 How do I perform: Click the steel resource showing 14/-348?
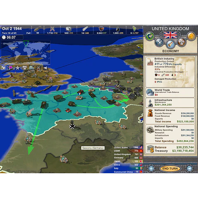[x=85, y=30]
